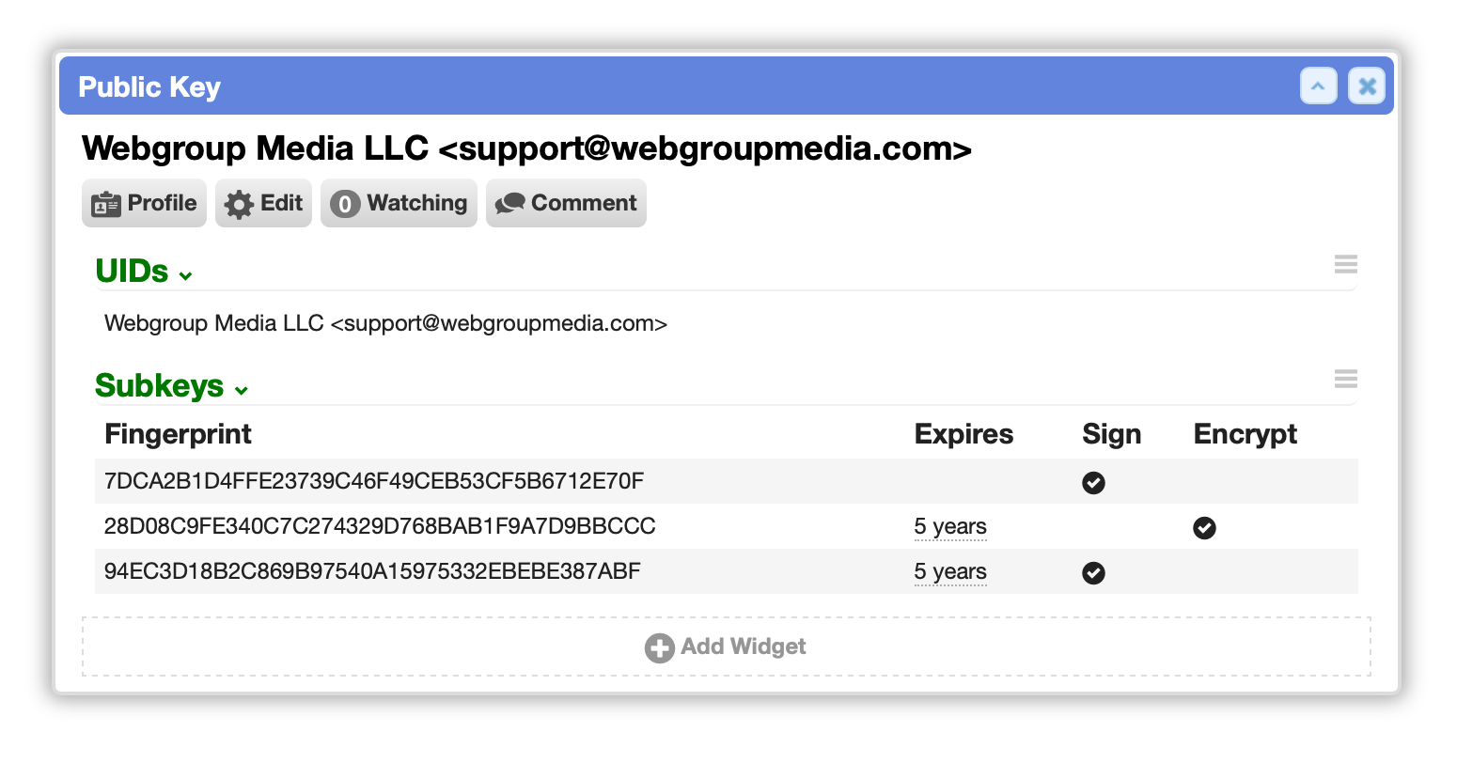The height and width of the screenshot is (763, 1457).
Task: Open the UIDs section hamburger menu
Action: pyautogui.click(x=1345, y=264)
